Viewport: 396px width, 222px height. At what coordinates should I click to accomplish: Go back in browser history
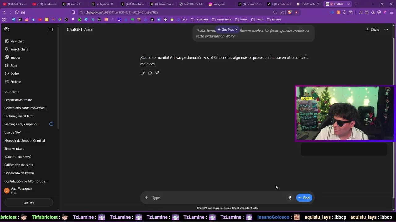point(4,12)
